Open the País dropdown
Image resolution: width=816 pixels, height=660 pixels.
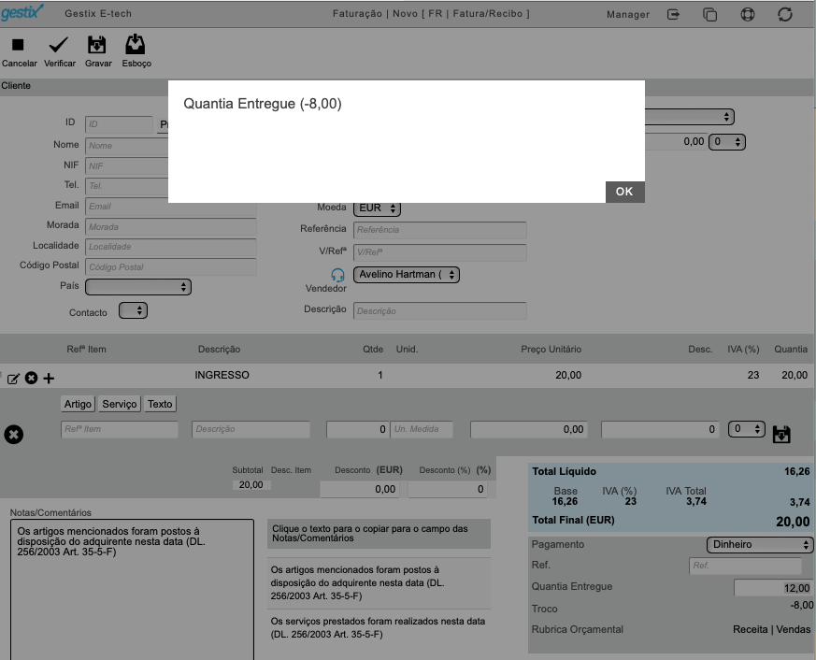pos(138,287)
